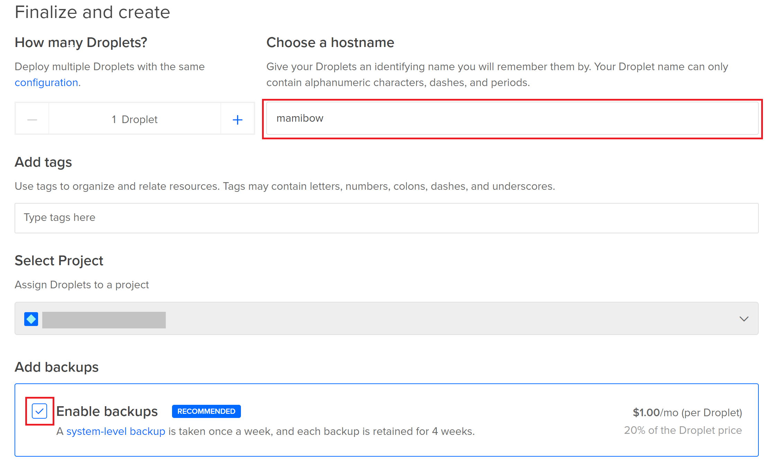765x466 pixels.
Task: Click the blue diamond project icon
Action: point(31,319)
